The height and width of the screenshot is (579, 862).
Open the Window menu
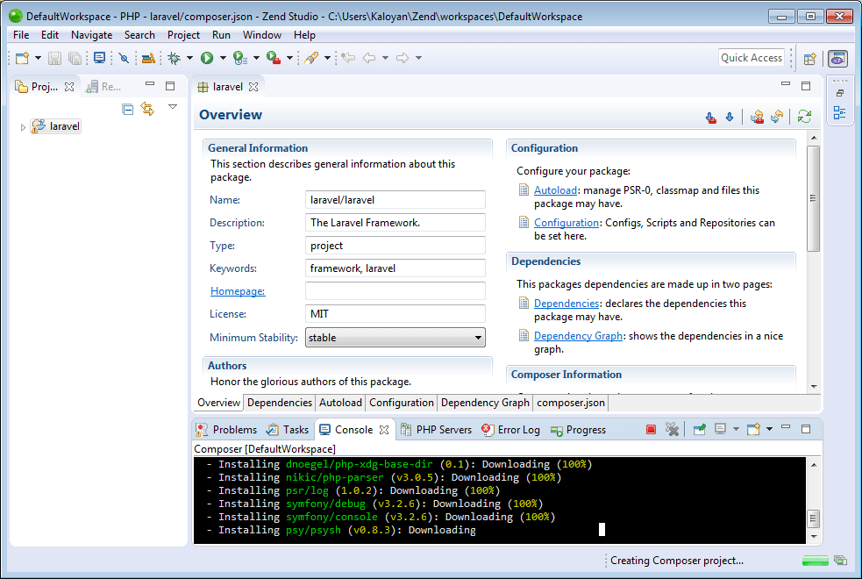tap(263, 35)
